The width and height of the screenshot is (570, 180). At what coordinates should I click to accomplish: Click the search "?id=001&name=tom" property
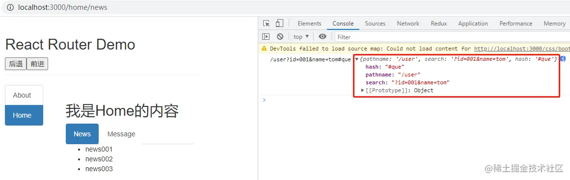pos(407,83)
